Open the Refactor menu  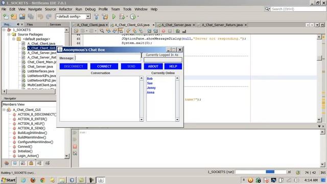pyautogui.click(x=65, y=9)
